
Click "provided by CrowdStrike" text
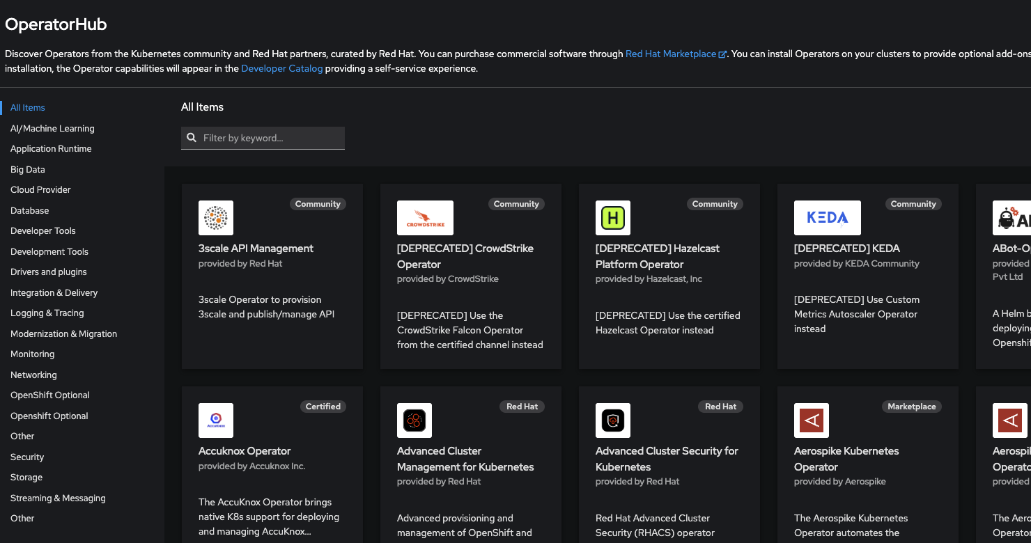(x=448, y=279)
